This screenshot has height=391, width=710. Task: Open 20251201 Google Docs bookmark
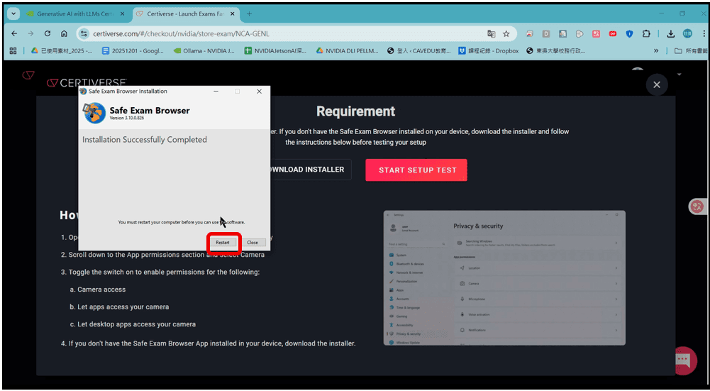pyautogui.click(x=133, y=51)
